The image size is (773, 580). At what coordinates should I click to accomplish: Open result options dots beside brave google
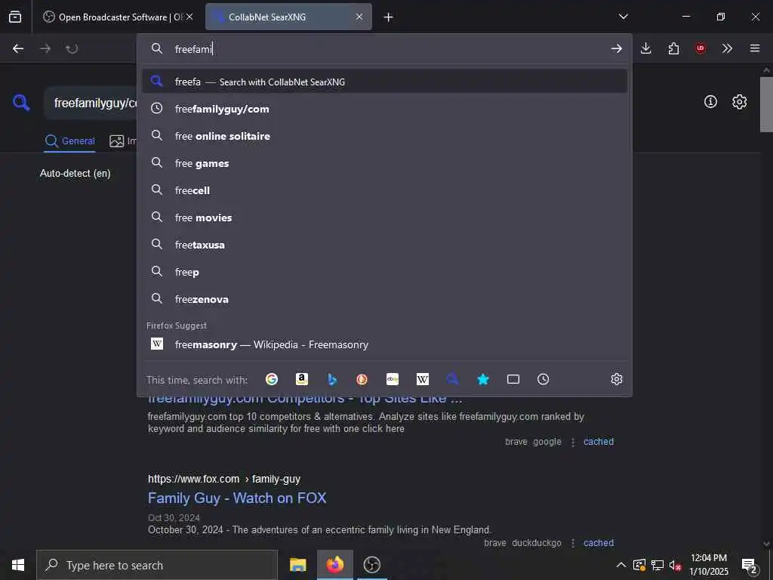click(573, 442)
